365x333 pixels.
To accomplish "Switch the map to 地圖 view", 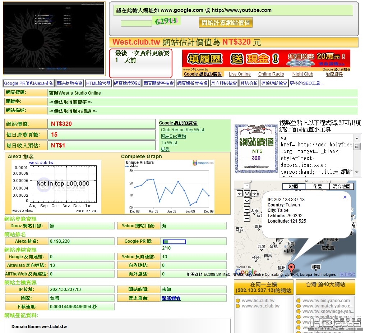I will click(x=294, y=186).
